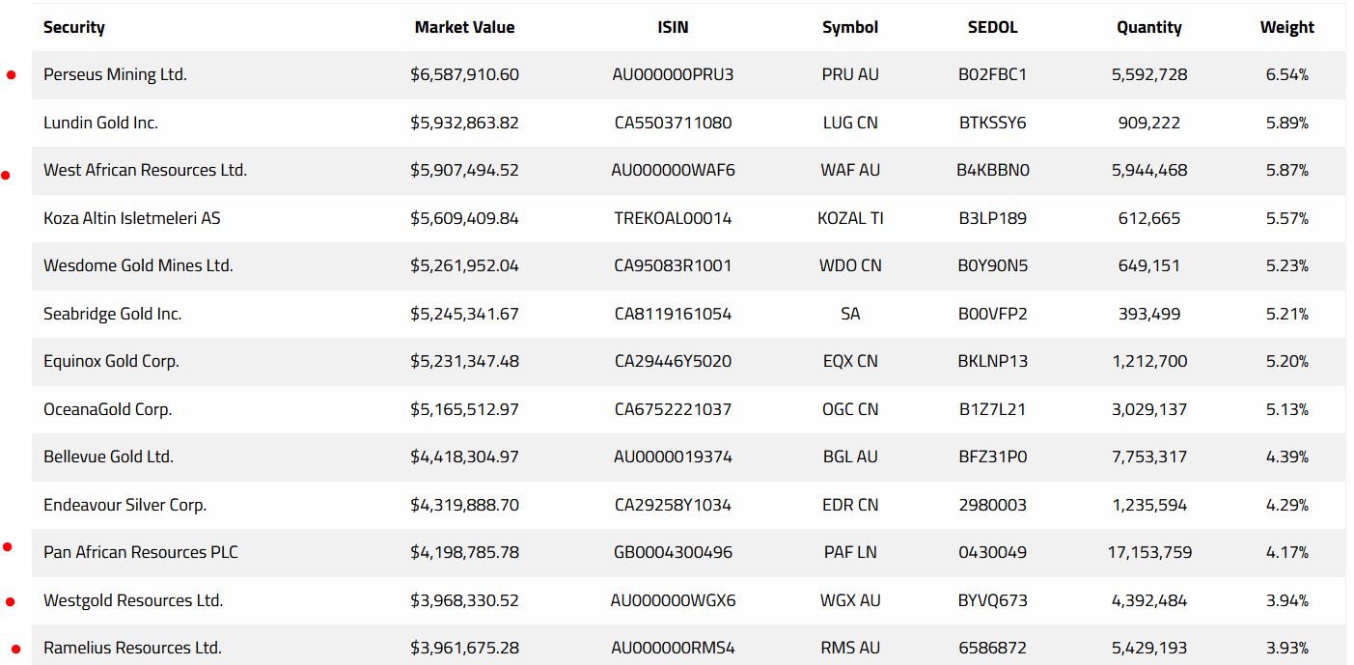Click the Weight column header
1354x665 pixels.
coord(1286,27)
